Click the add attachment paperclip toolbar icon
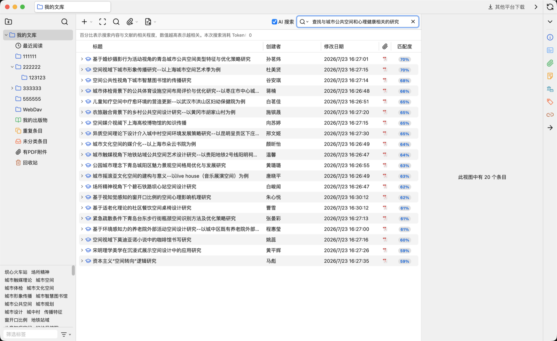Screen dimensions: 557x341 130,22
